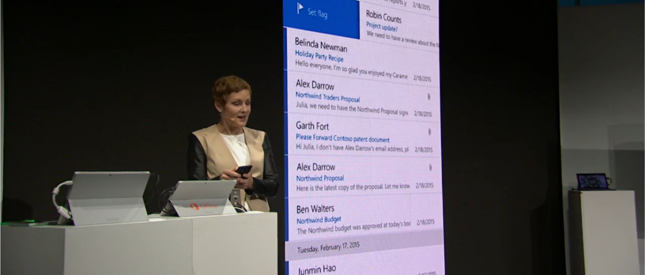Click 2/18/2015 date on Garth Fort email
This screenshot has height=275, width=645.
click(424, 149)
